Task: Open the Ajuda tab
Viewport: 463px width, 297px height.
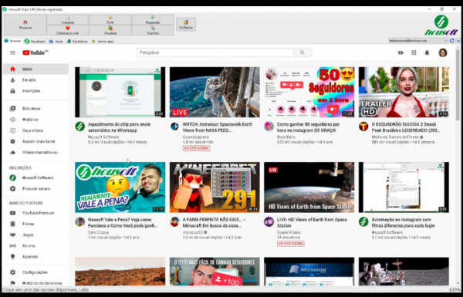Action: click(56, 42)
